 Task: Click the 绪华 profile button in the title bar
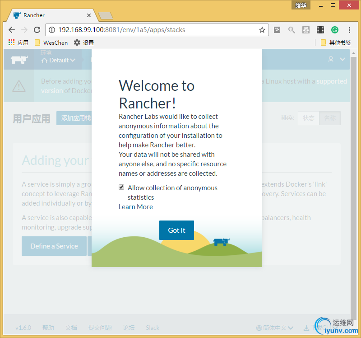click(x=301, y=5)
